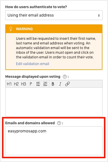
Task: Insert bulleted list in message editor
Action: (38, 84)
